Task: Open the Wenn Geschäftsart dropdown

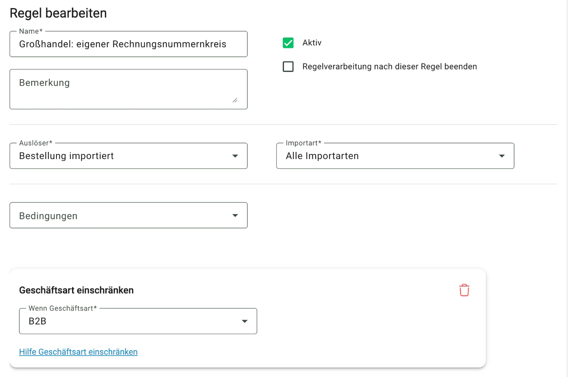Action: (138, 321)
